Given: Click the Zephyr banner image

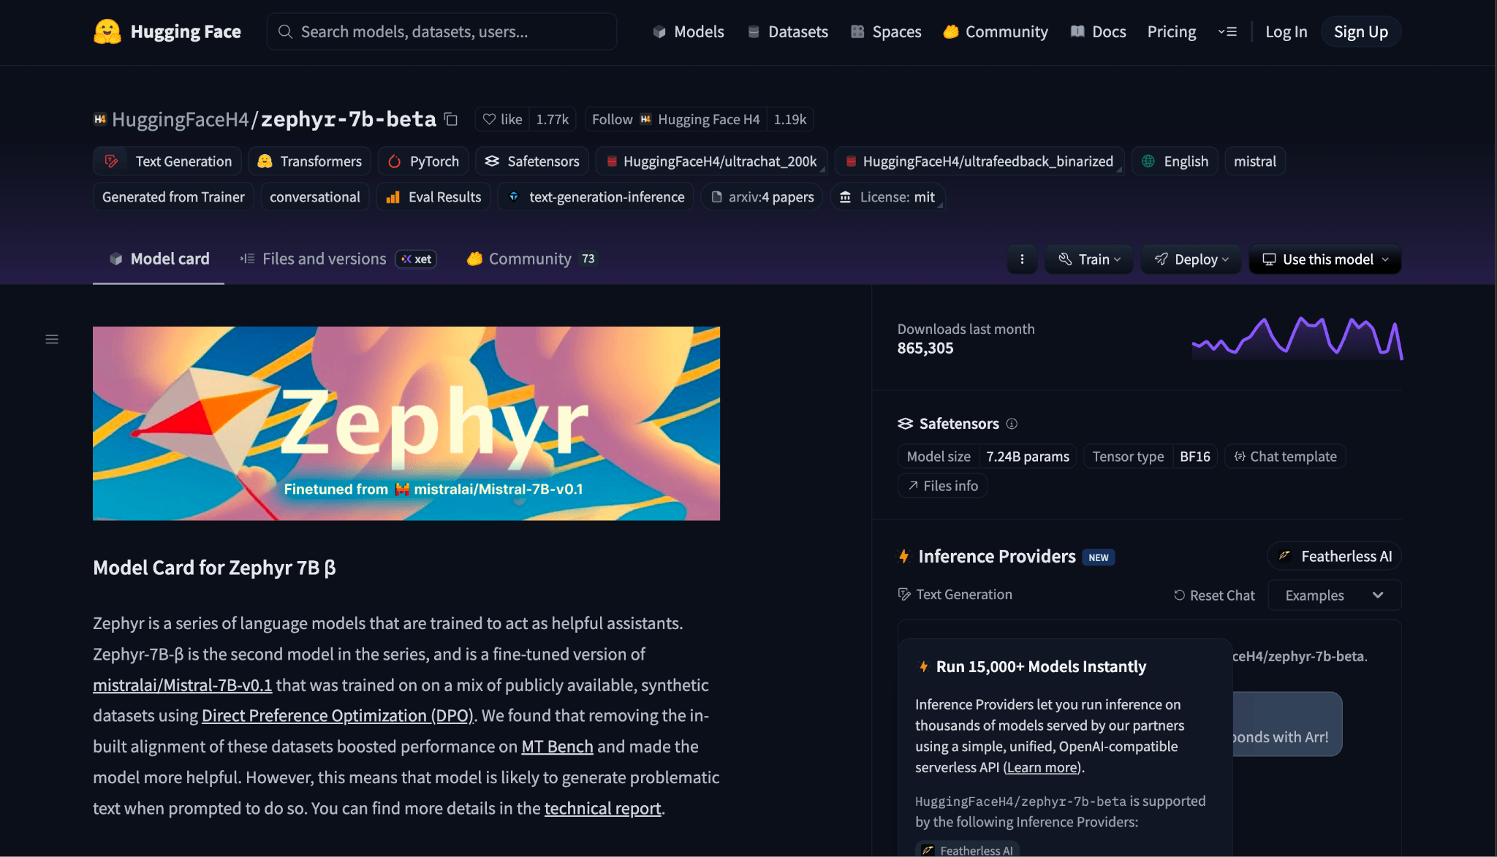Looking at the screenshot, I should pyautogui.click(x=406, y=424).
